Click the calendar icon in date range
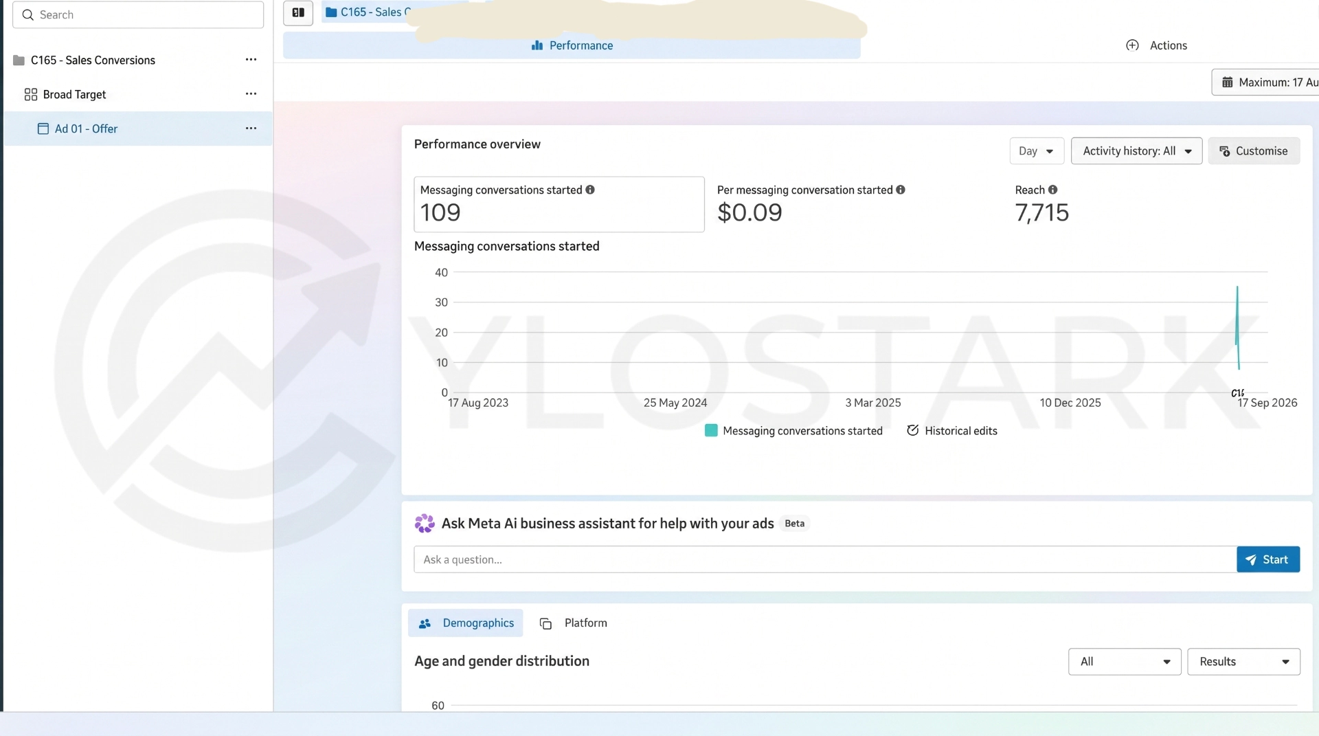Image resolution: width=1319 pixels, height=736 pixels. (1228, 82)
